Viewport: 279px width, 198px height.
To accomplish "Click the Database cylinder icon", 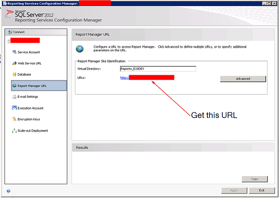I will click(15, 74).
